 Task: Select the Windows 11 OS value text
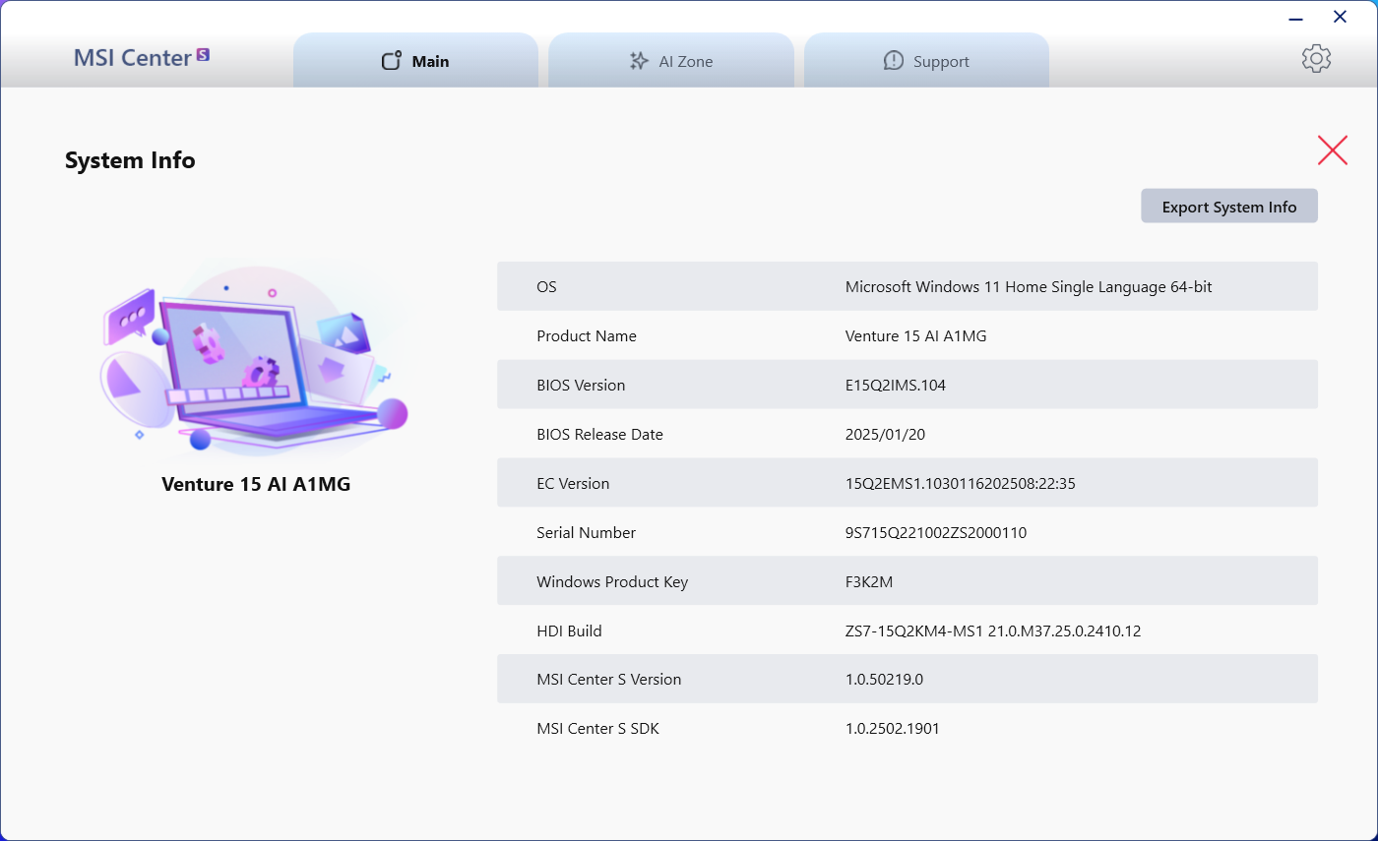click(1028, 287)
